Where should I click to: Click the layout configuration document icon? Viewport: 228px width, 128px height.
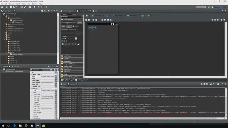pyautogui.click(x=87, y=16)
